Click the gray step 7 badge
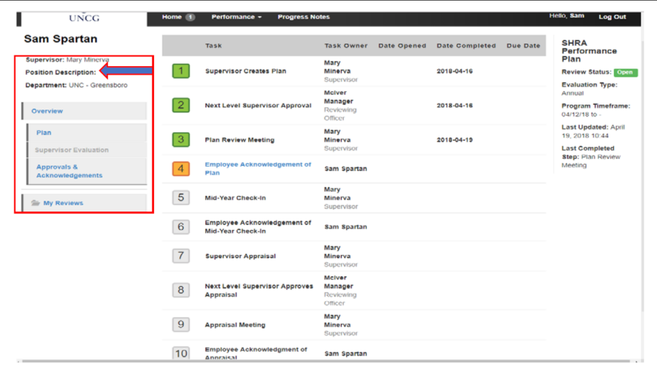This screenshot has height=368, width=657. (181, 256)
